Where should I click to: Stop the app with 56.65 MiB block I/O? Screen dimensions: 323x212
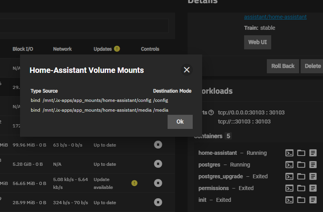(158, 183)
